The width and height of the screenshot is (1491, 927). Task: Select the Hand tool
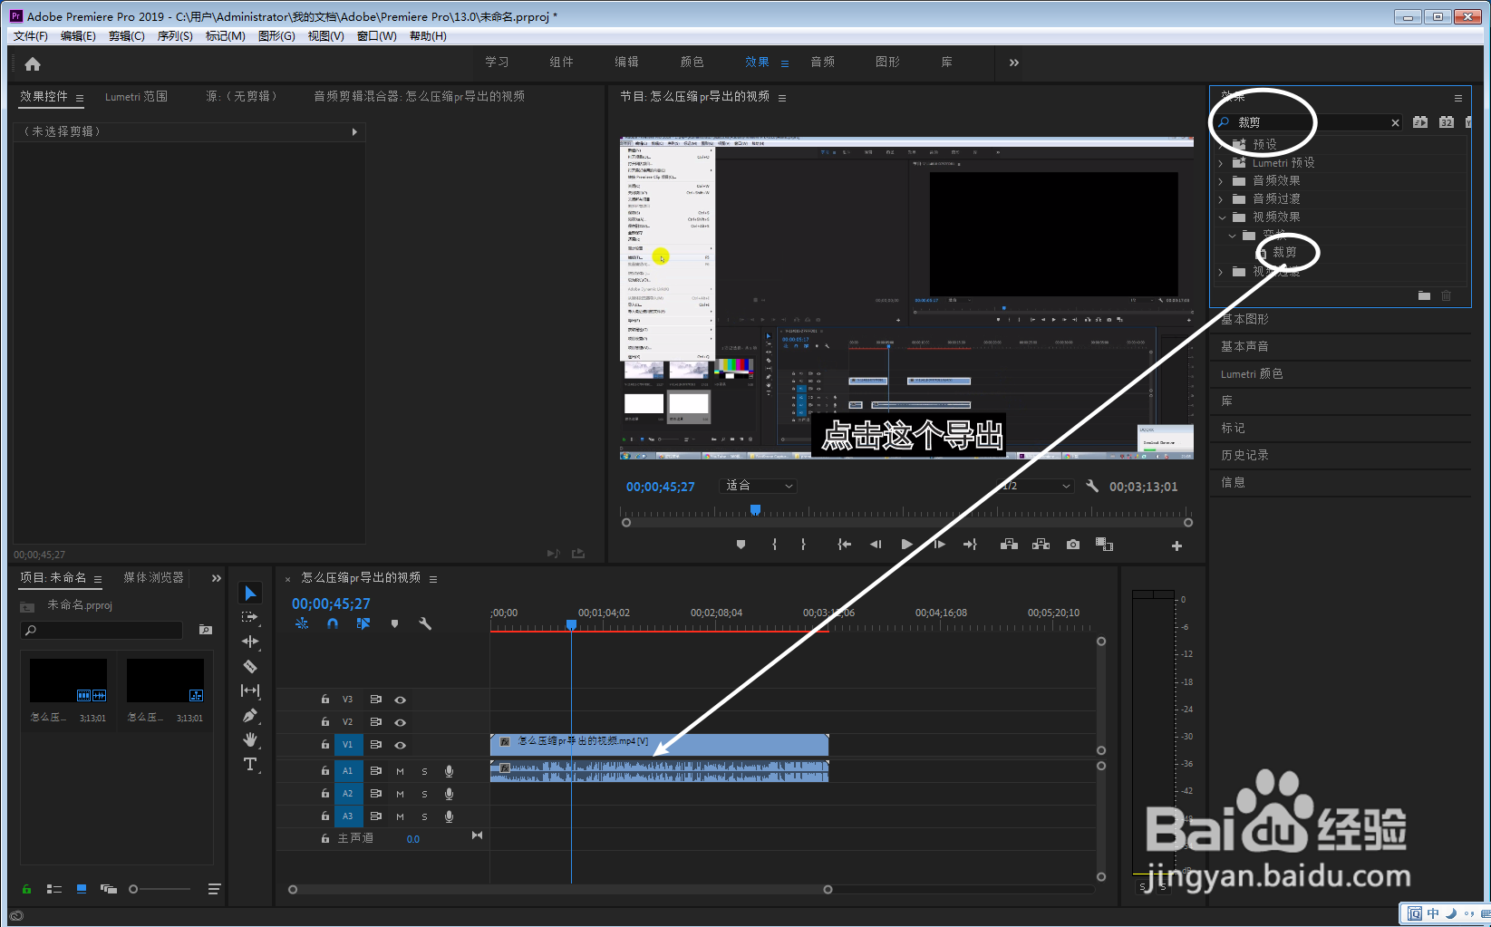point(250,739)
